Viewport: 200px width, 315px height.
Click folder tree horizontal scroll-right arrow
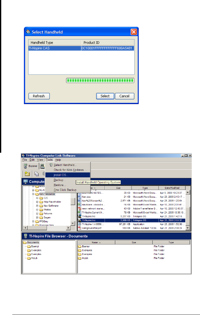68,228
